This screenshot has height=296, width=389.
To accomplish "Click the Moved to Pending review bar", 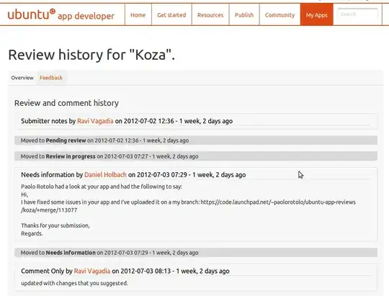I will coord(196,140).
